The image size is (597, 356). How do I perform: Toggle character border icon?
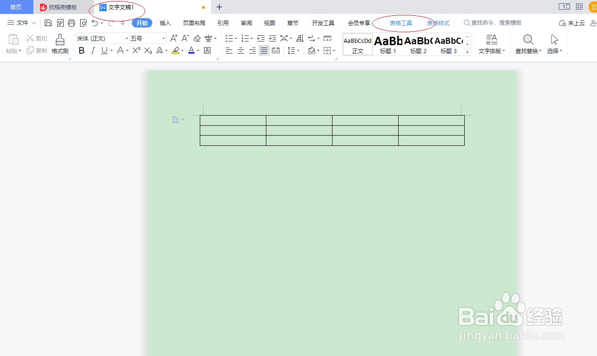207,50
